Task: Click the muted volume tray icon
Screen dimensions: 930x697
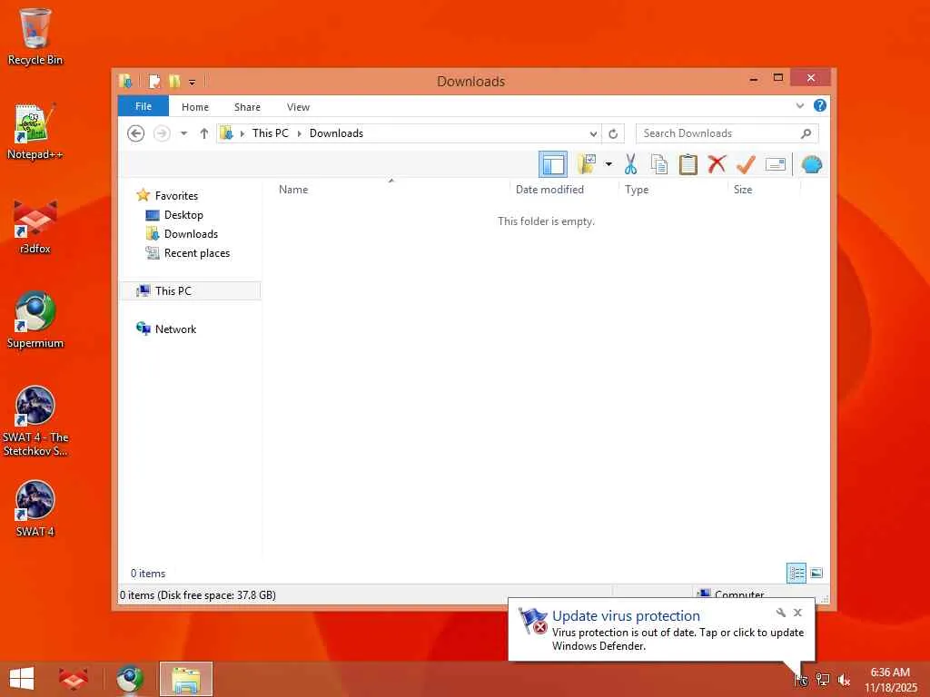Action: 844,680
